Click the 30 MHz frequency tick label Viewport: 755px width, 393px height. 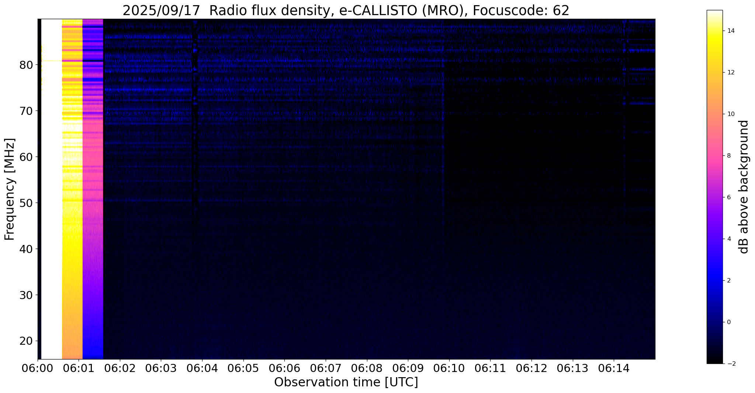(x=26, y=295)
